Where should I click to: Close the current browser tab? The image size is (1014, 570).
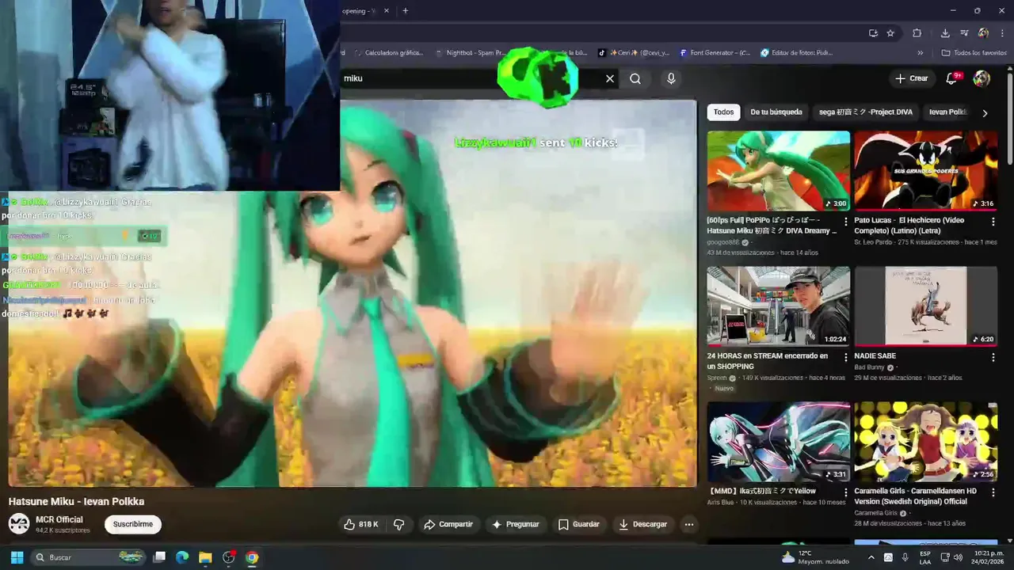coord(387,11)
